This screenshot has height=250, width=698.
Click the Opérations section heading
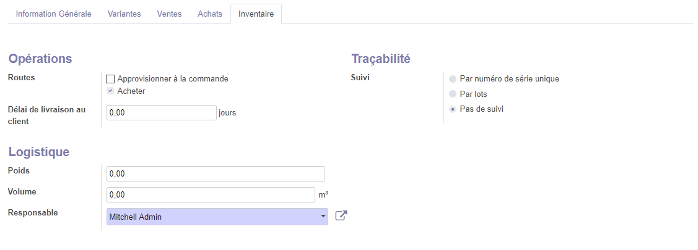pos(40,59)
